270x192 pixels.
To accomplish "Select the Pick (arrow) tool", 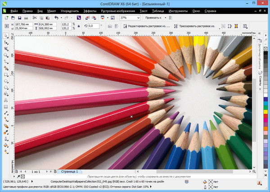I will point(6,35).
